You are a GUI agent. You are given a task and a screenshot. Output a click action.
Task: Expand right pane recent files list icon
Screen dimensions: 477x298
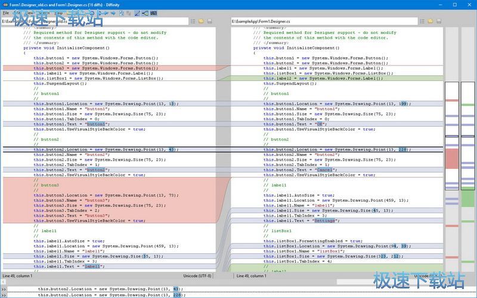coord(422,21)
